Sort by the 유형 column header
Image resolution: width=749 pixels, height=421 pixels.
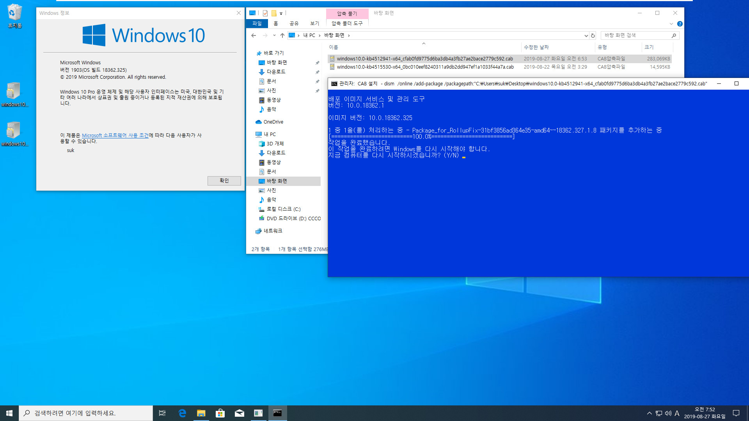point(618,47)
